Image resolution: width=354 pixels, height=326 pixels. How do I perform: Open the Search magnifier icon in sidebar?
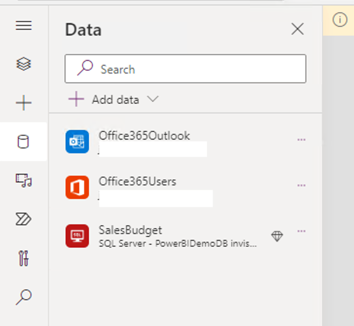click(x=24, y=297)
